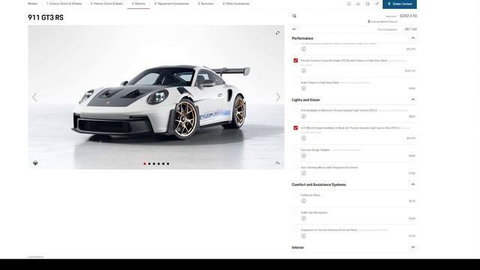Select the second carousel dot
The image size is (480, 270).
click(149, 163)
